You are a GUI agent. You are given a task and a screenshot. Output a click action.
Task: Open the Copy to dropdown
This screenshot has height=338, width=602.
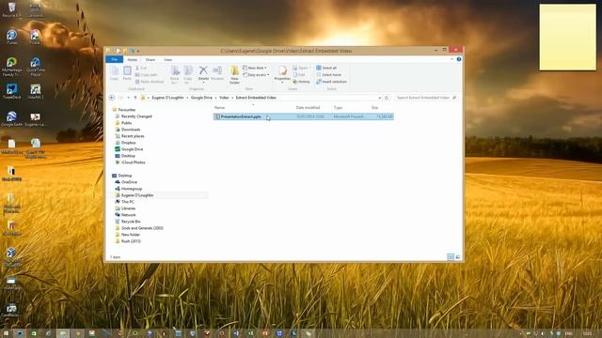pyautogui.click(x=188, y=75)
